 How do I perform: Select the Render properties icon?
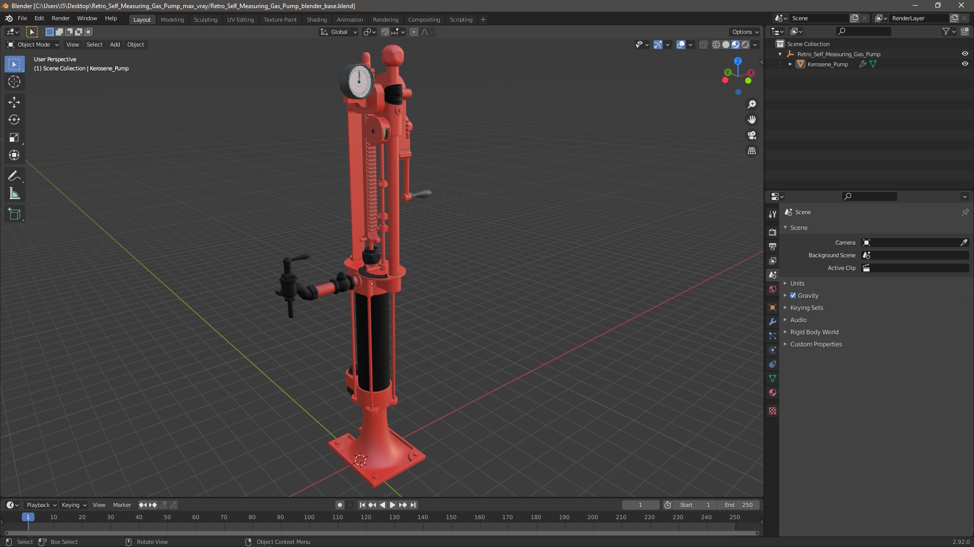click(x=773, y=232)
